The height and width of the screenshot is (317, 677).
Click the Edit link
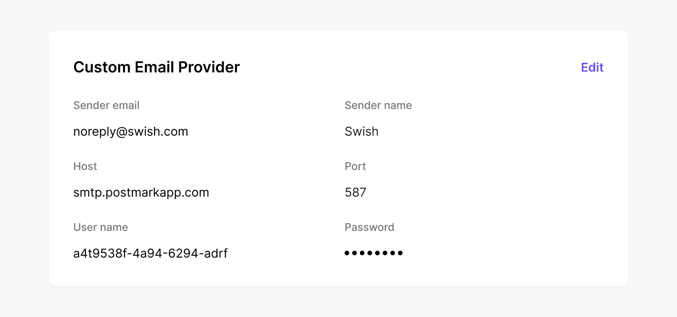click(592, 67)
